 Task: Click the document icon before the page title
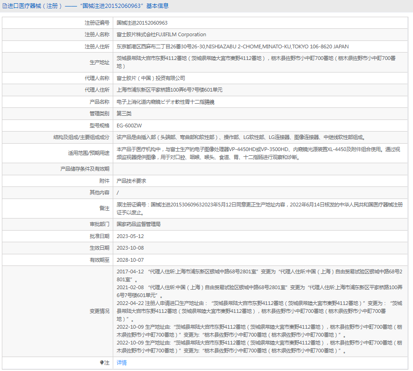tap(5, 6)
